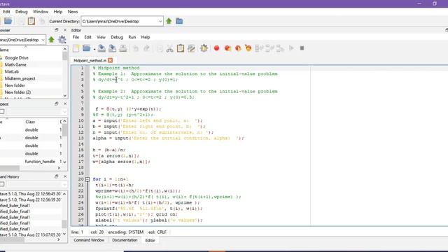Run the file with the gear icon
This screenshot has height=252, width=448.
(x=204, y=48)
